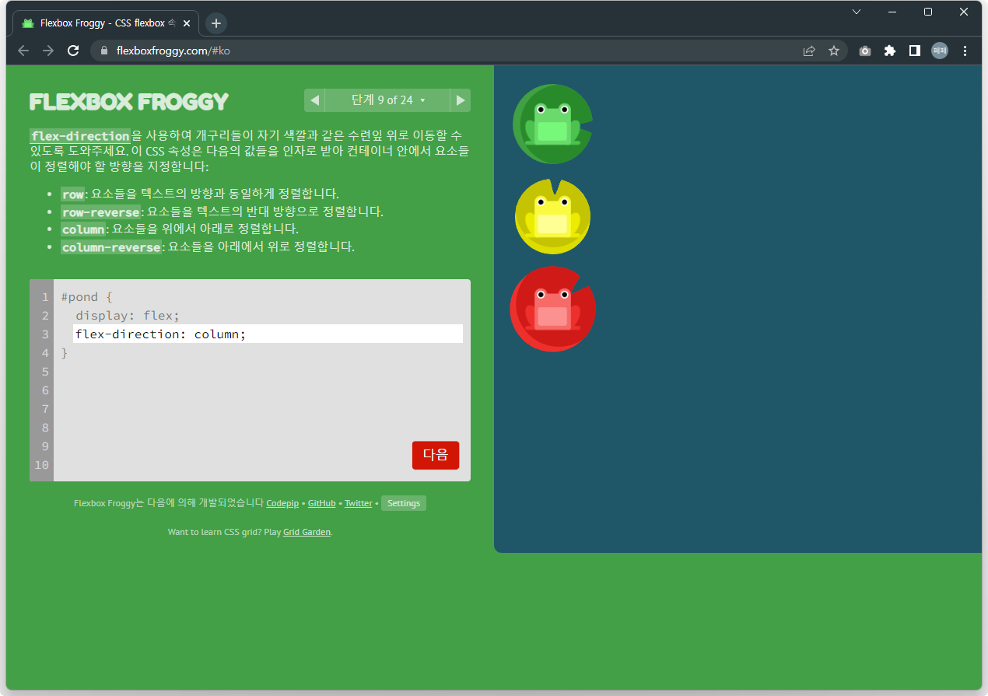Open the GitHub link
Screen dimensions: 988x696
point(322,503)
